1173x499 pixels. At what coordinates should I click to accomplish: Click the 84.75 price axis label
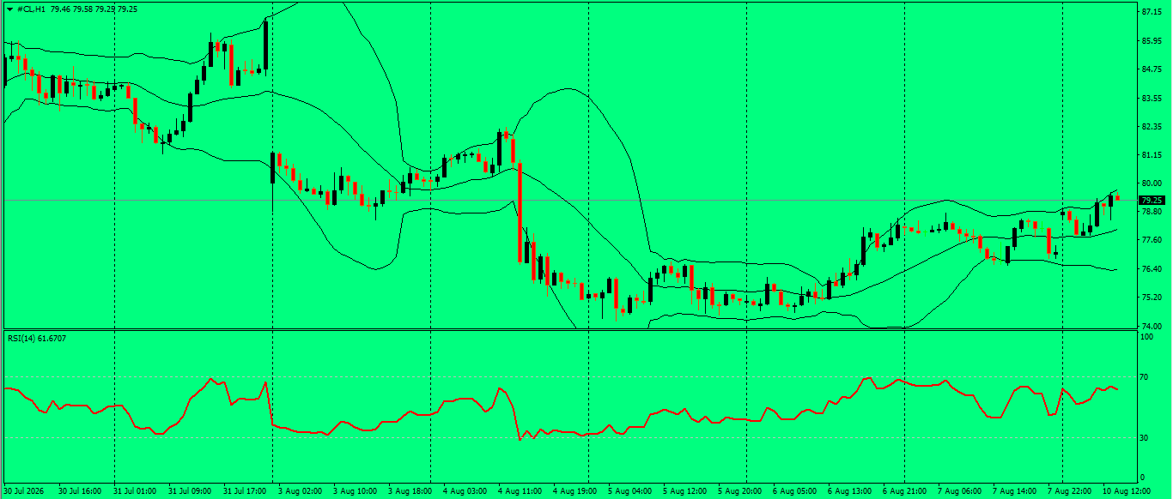[x=1152, y=69]
